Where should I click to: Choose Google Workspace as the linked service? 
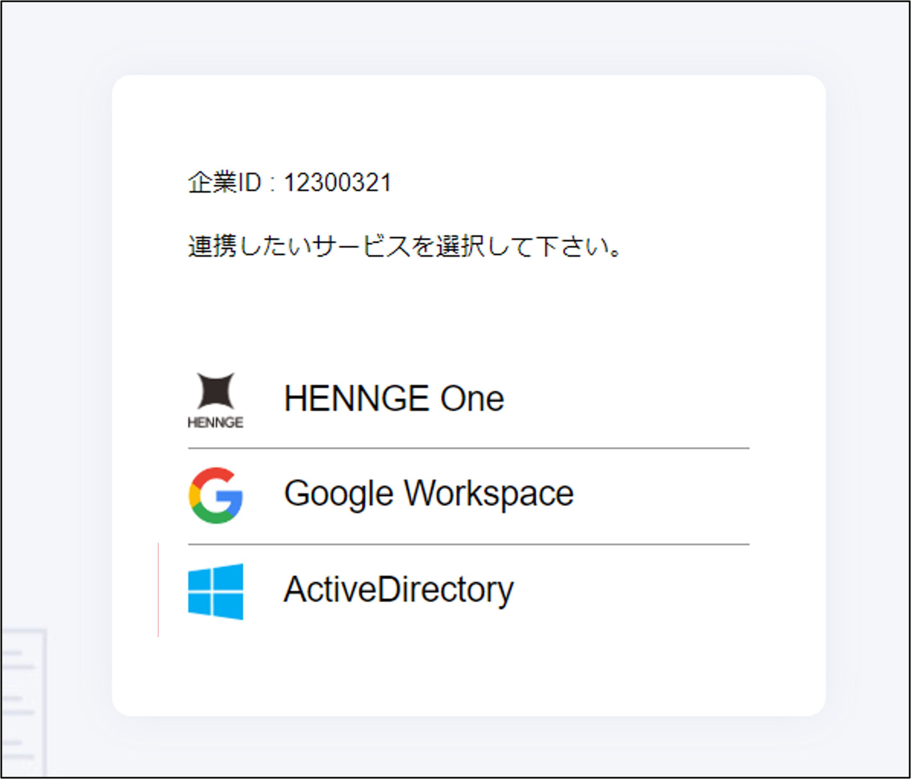coord(429,493)
